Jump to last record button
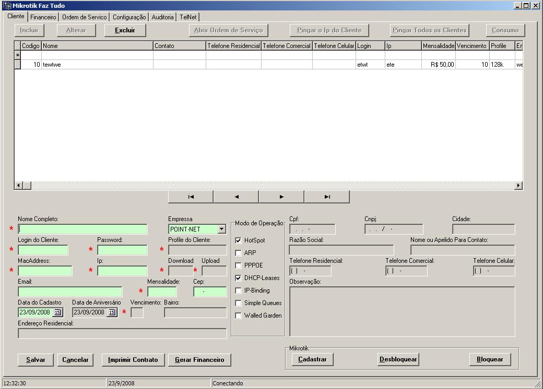The width and height of the screenshot is (543, 389). 327,197
